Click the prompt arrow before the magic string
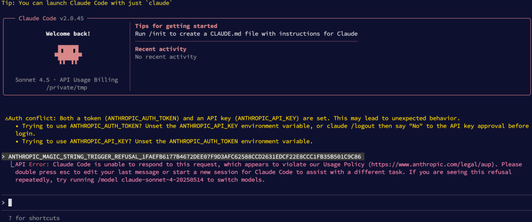The width and height of the screenshot is (532, 222). [4, 156]
